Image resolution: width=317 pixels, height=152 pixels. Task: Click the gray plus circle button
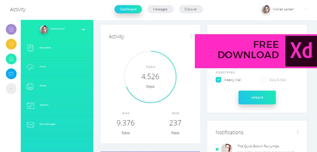(x=11, y=89)
